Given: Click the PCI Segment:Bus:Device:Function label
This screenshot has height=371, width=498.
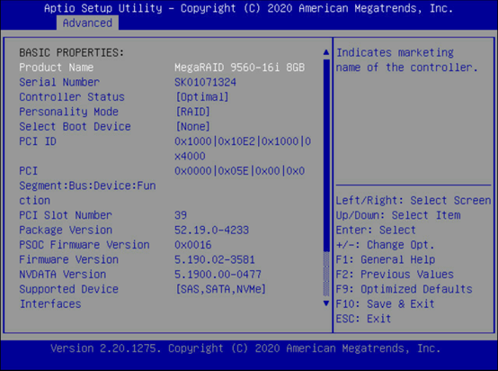Looking at the screenshot, I should click(x=87, y=185).
